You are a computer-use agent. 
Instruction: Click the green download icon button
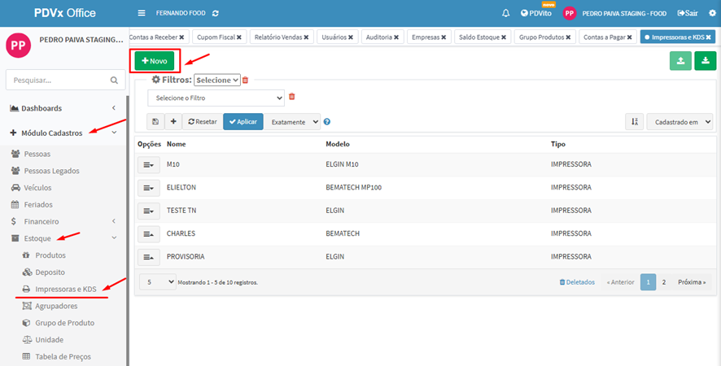click(x=703, y=62)
